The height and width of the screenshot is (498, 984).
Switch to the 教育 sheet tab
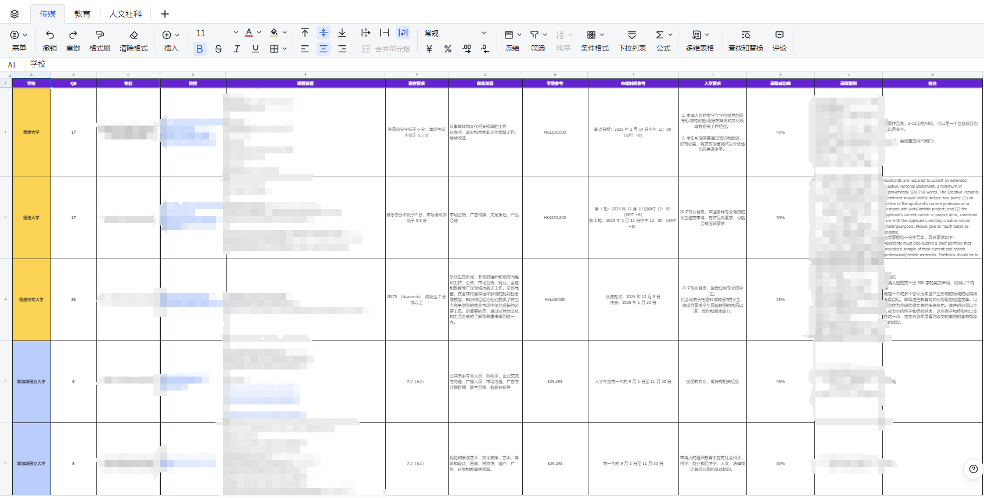[82, 14]
